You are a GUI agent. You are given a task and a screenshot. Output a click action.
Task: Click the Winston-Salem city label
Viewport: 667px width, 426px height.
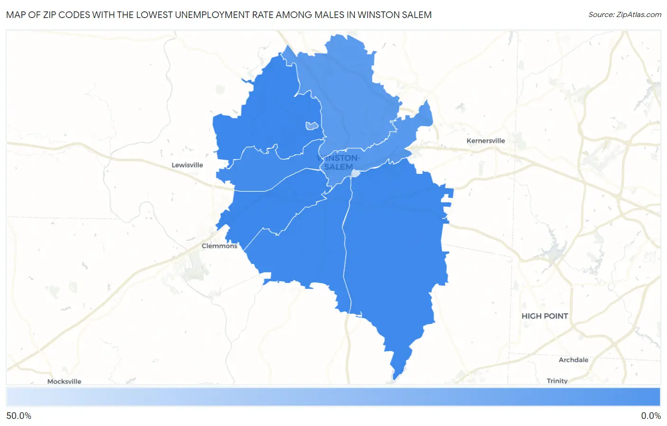tap(339, 163)
